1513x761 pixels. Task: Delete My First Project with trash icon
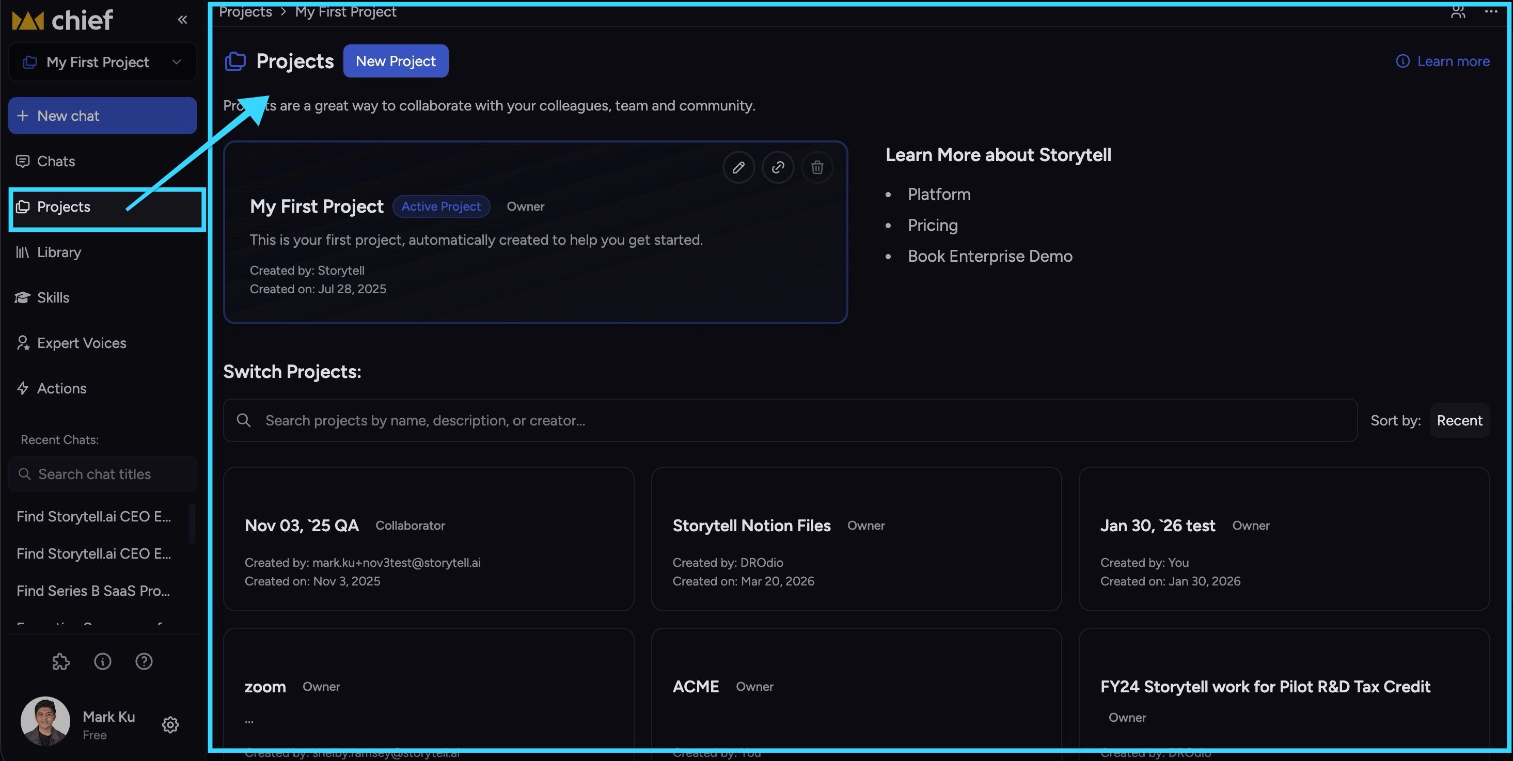[x=817, y=167]
